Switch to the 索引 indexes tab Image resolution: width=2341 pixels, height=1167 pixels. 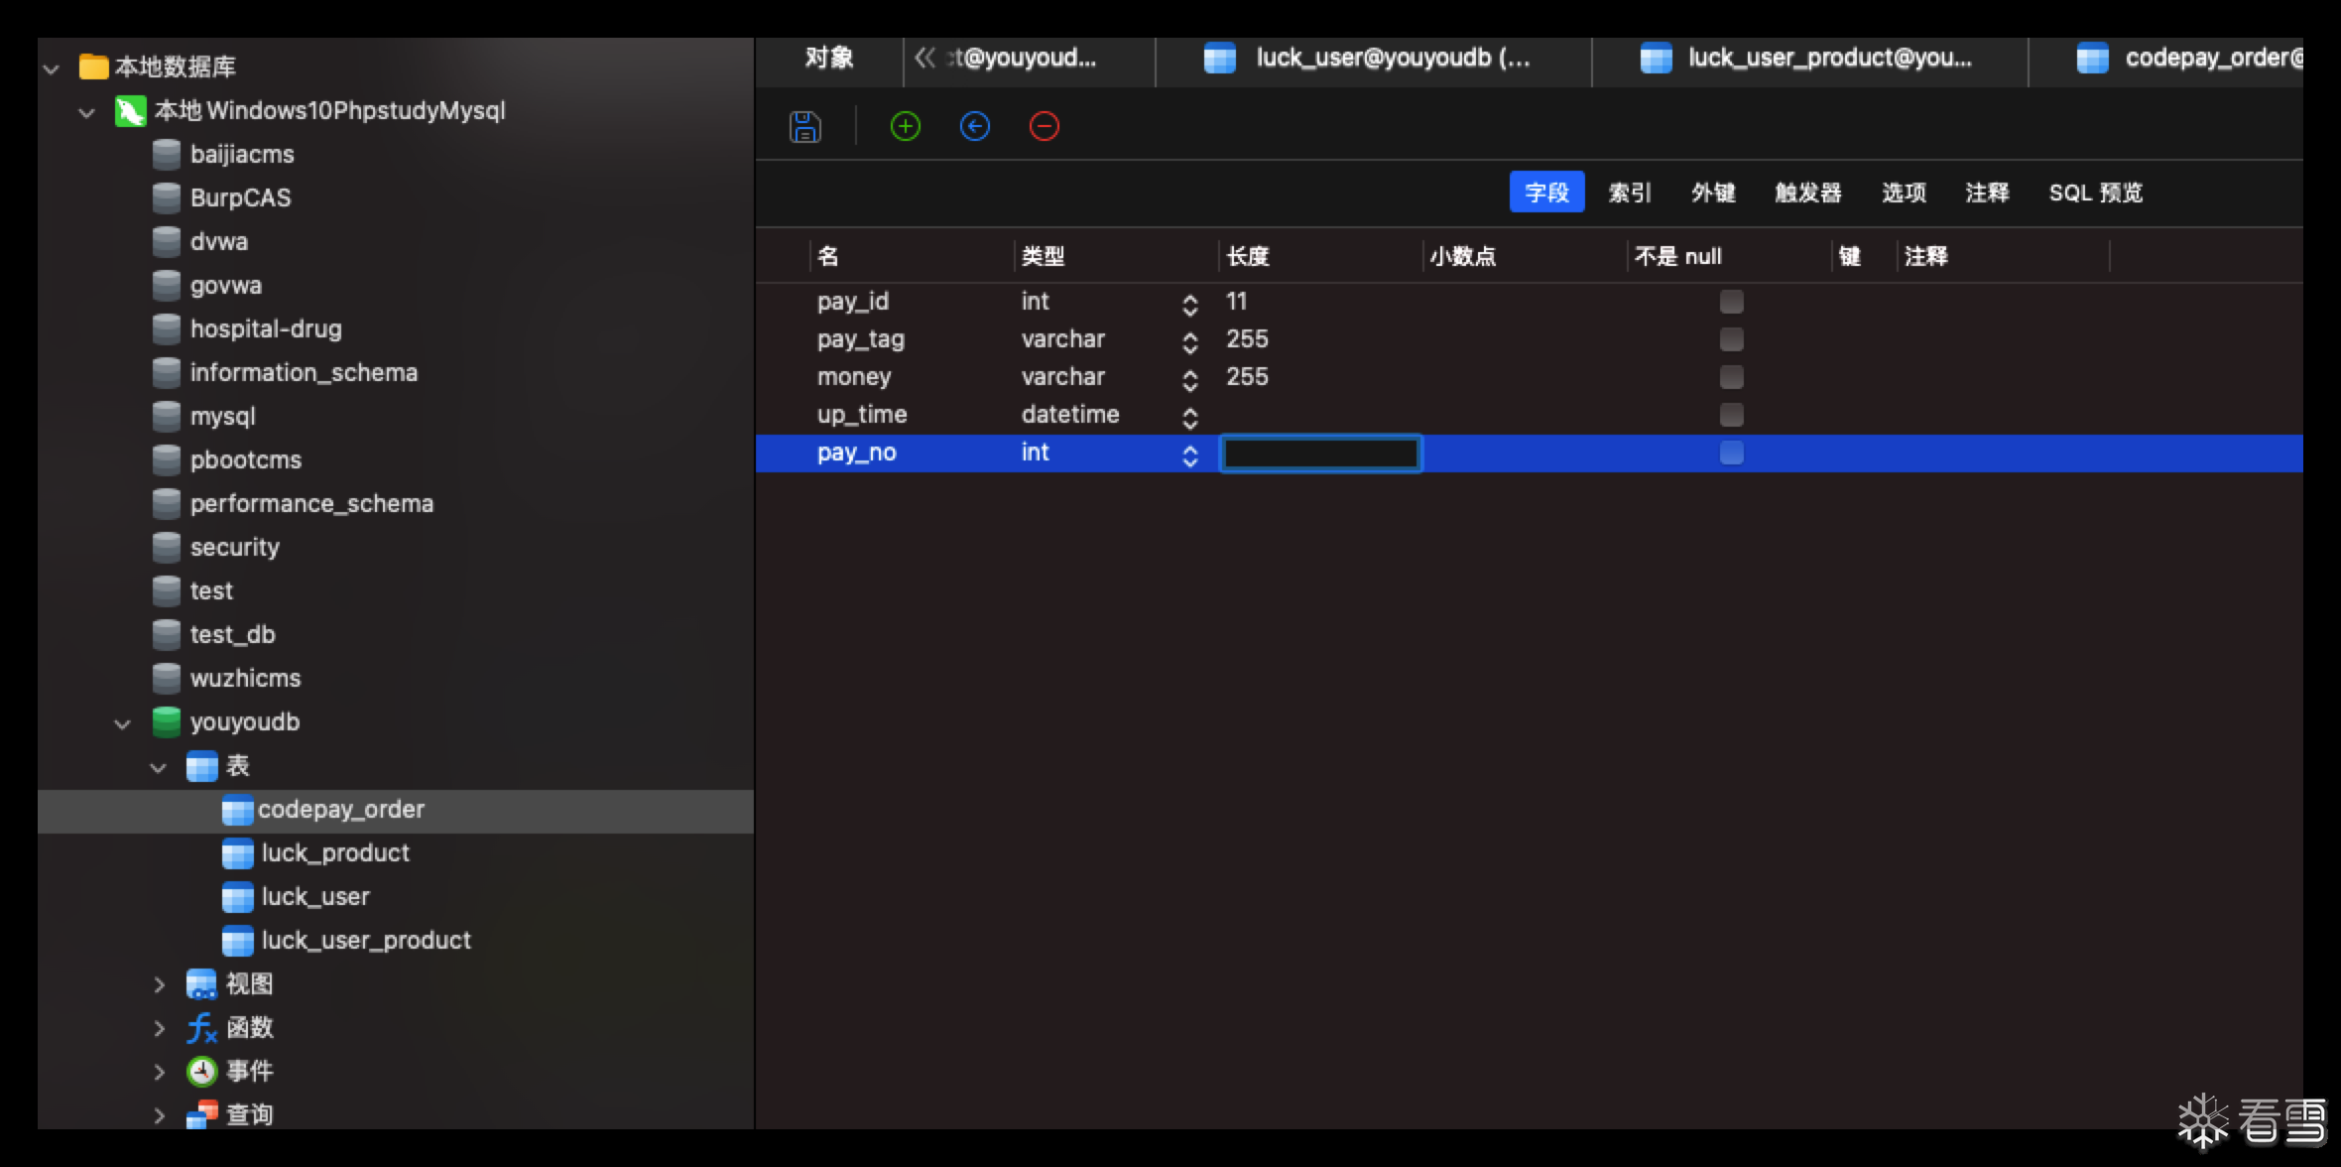tap(1629, 193)
